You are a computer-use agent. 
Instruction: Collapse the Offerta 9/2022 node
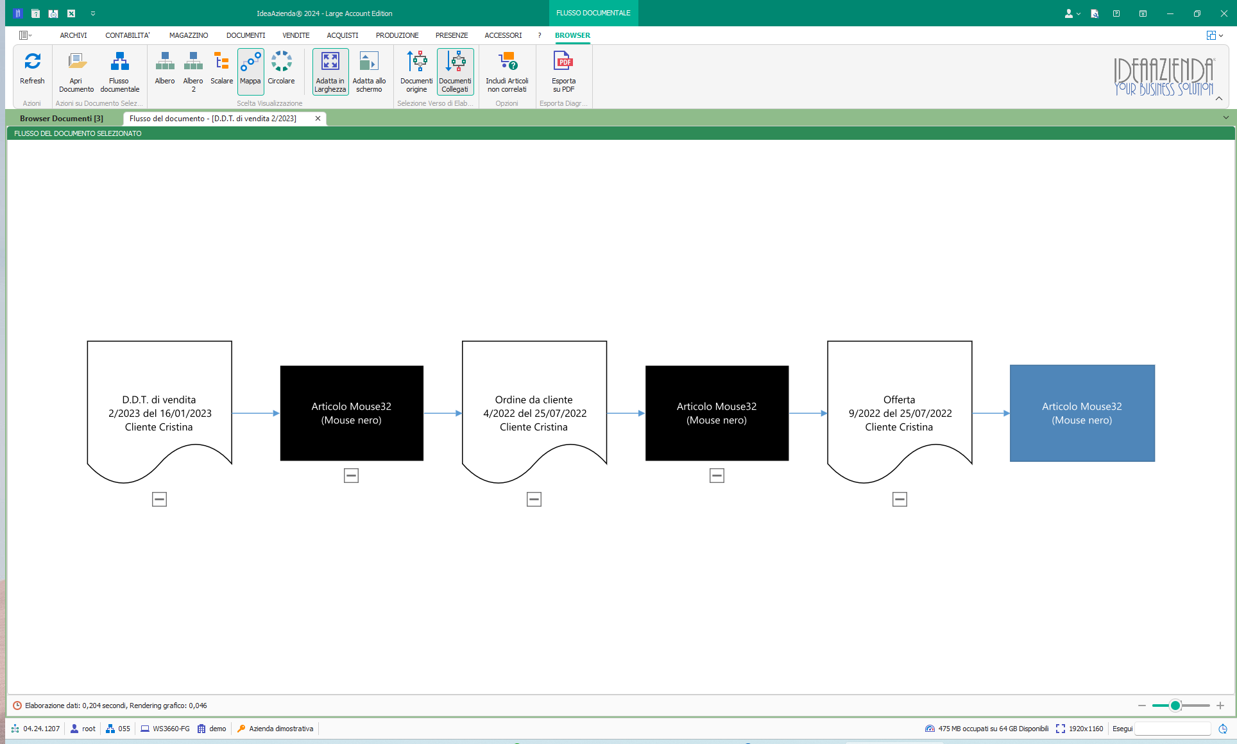pos(900,499)
